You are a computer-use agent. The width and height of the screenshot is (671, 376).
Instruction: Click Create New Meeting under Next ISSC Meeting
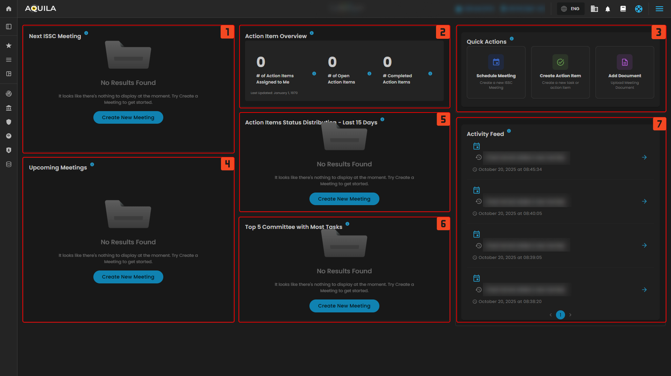(128, 117)
